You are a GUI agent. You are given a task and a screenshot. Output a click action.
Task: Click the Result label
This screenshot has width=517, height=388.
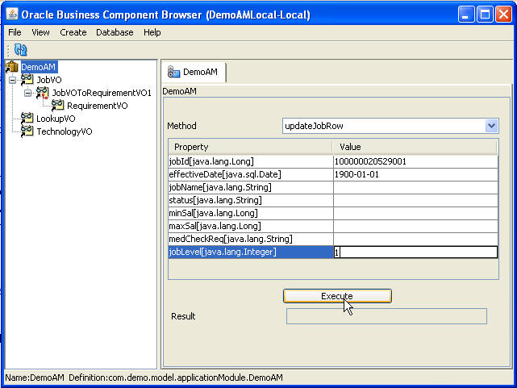(183, 316)
